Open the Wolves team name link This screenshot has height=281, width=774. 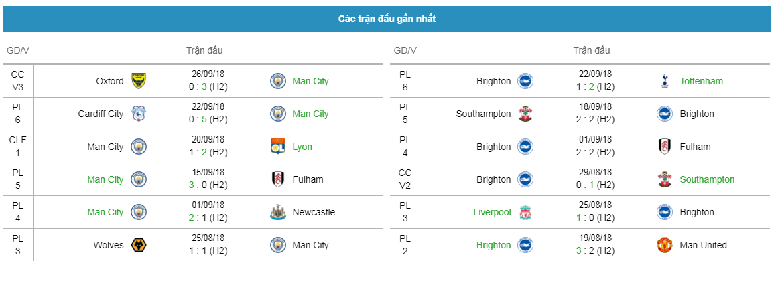coord(109,245)
